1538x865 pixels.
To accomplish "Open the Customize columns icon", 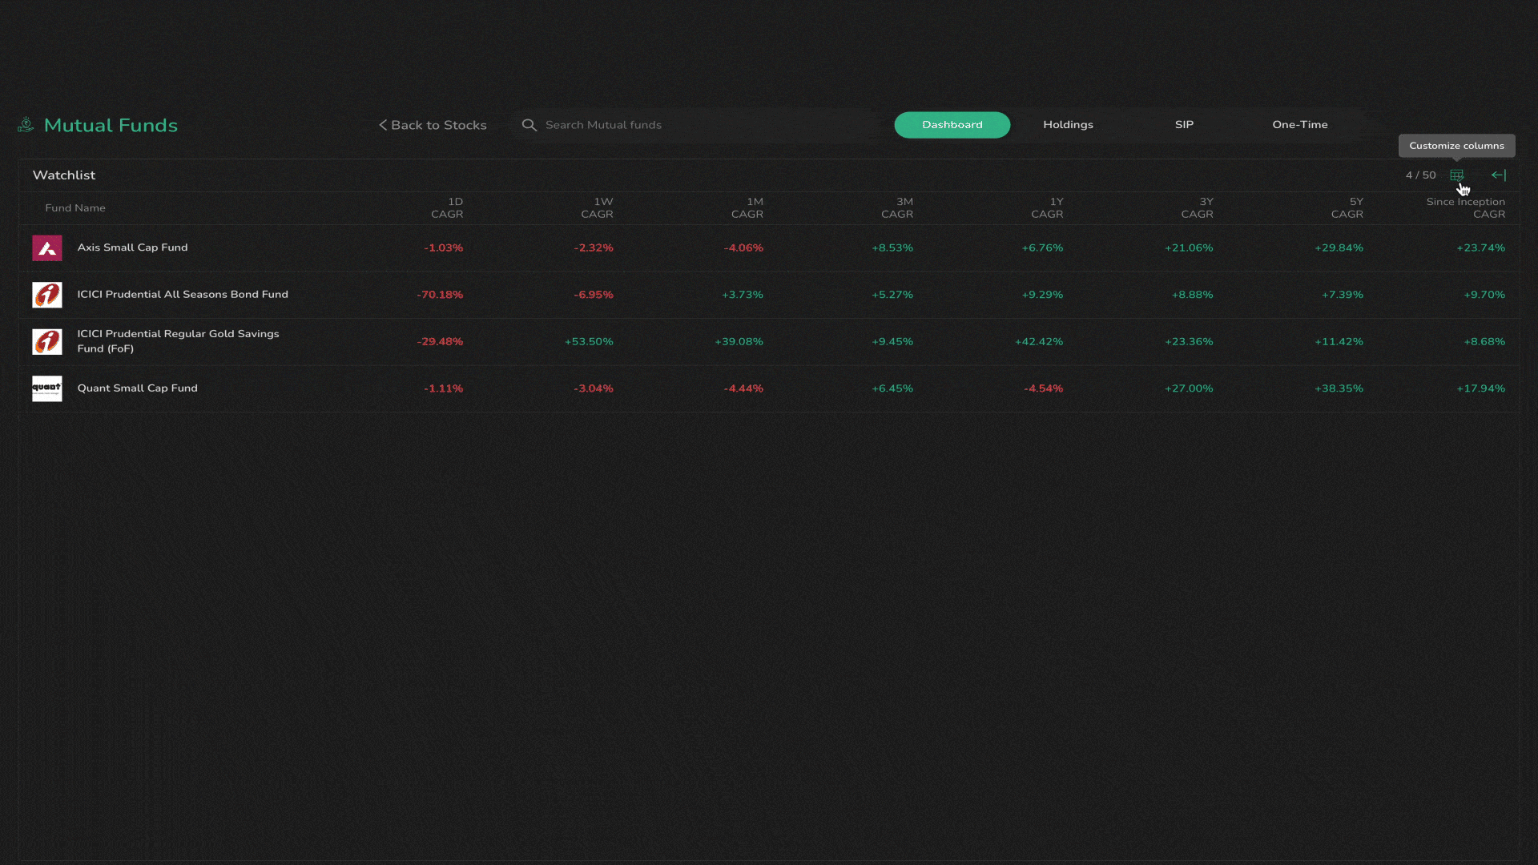I will coord(1456,175).
